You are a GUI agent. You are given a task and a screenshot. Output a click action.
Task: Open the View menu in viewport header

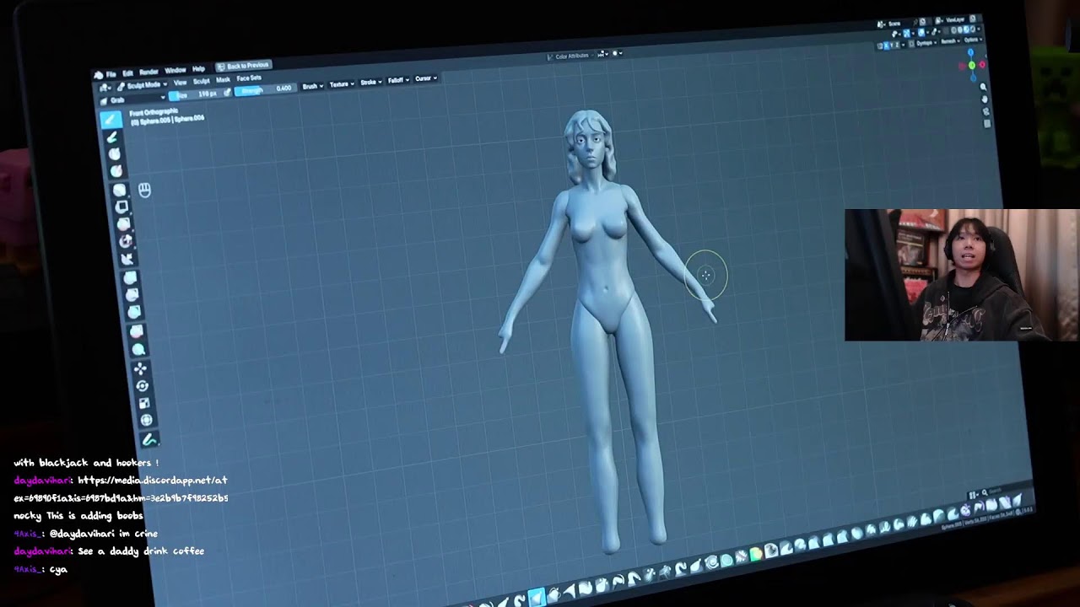[180, 83]
